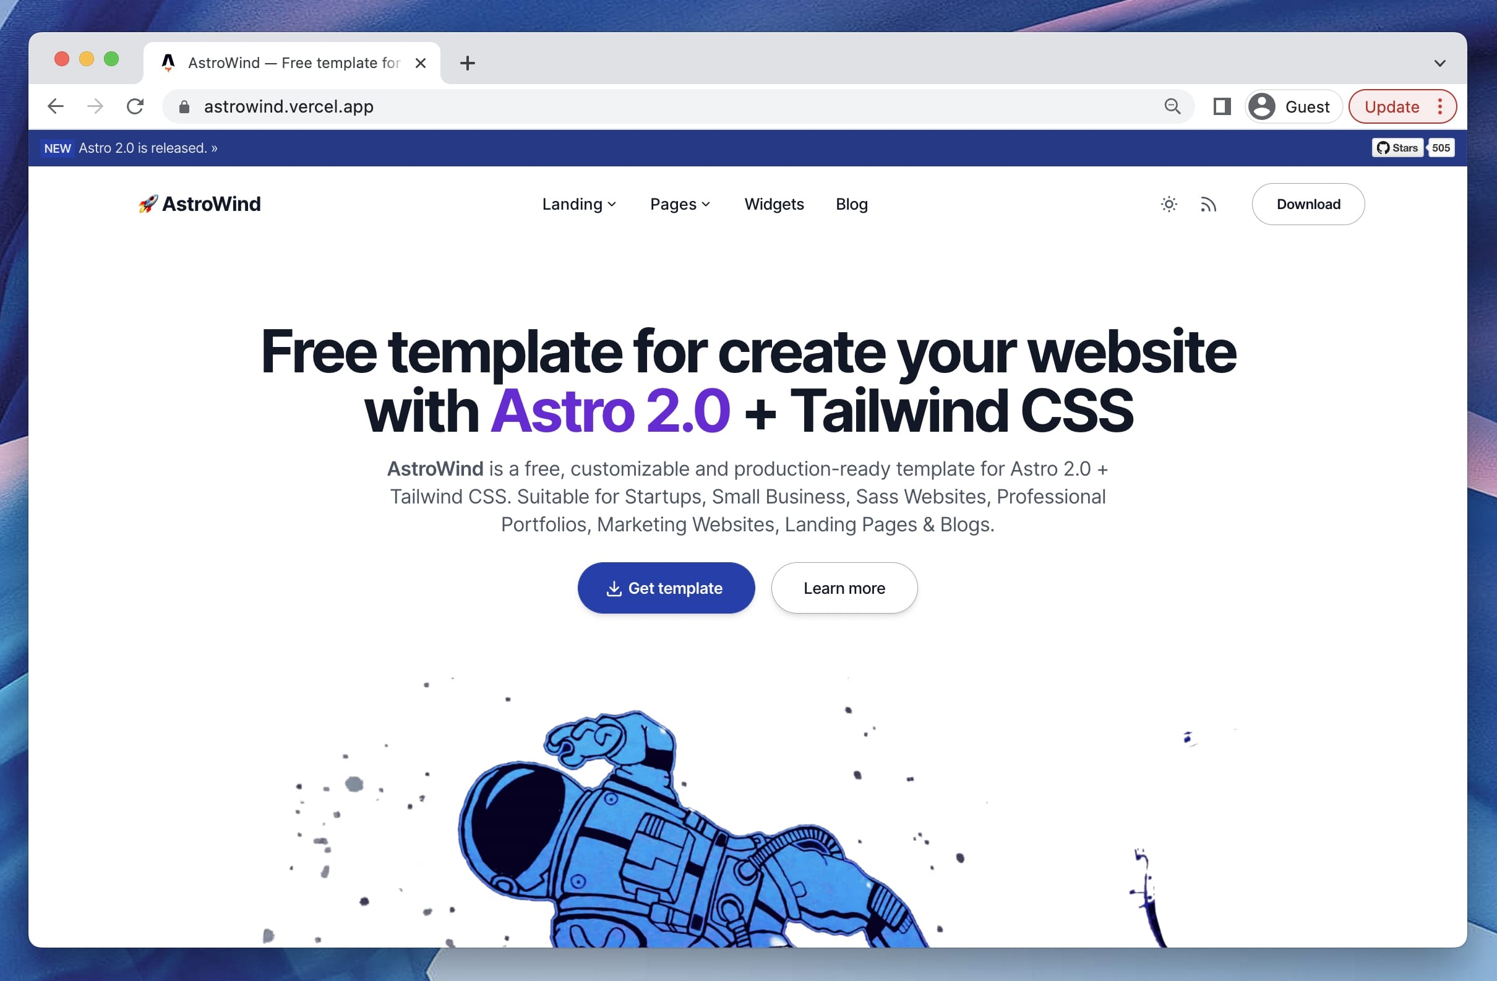Open the Blog menu item
Image resolution: width=1497 pixels, height=981 pixels.
point(852,203)
